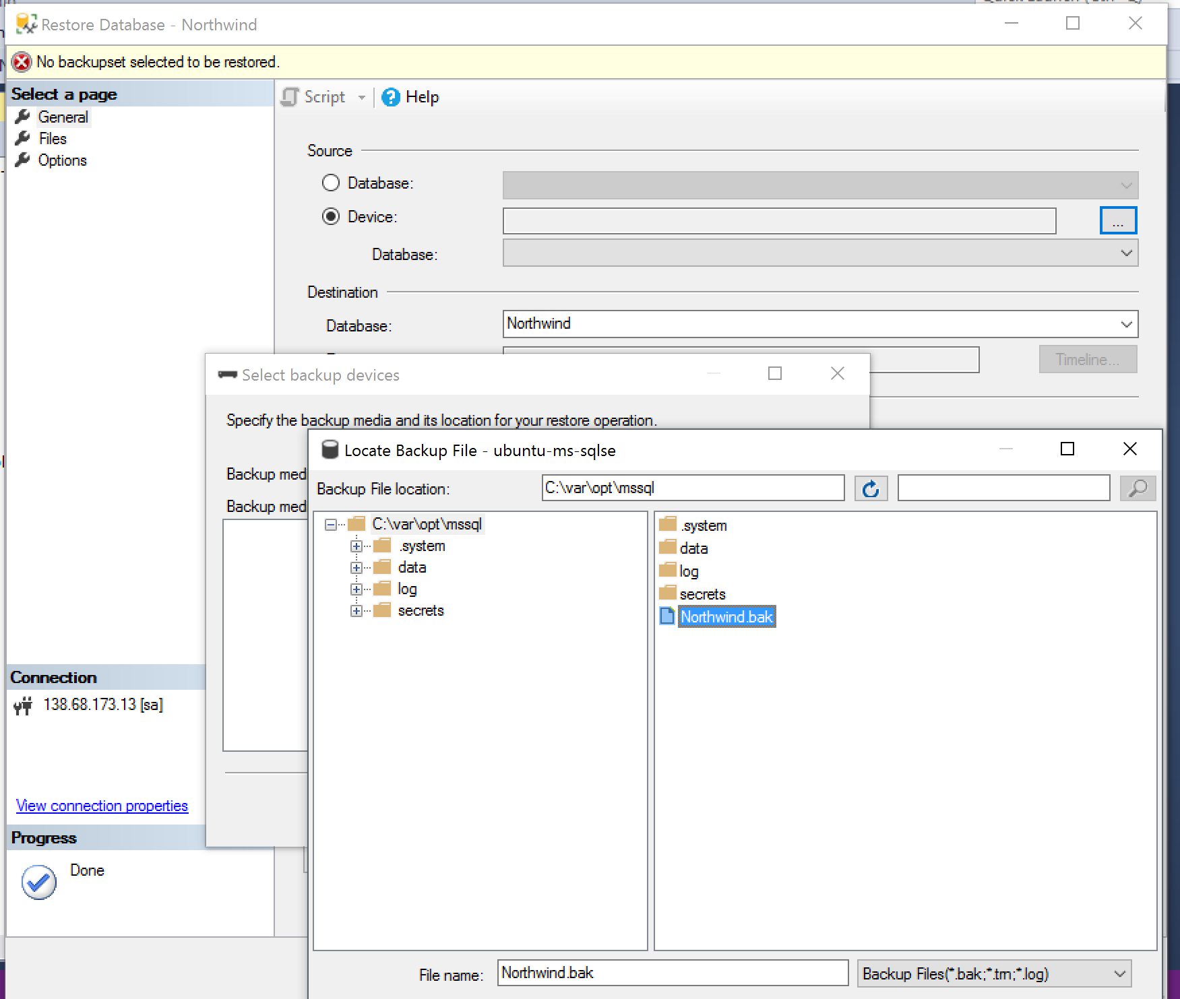
Task: Click the Help question mark icon
Action: point(390,98)
